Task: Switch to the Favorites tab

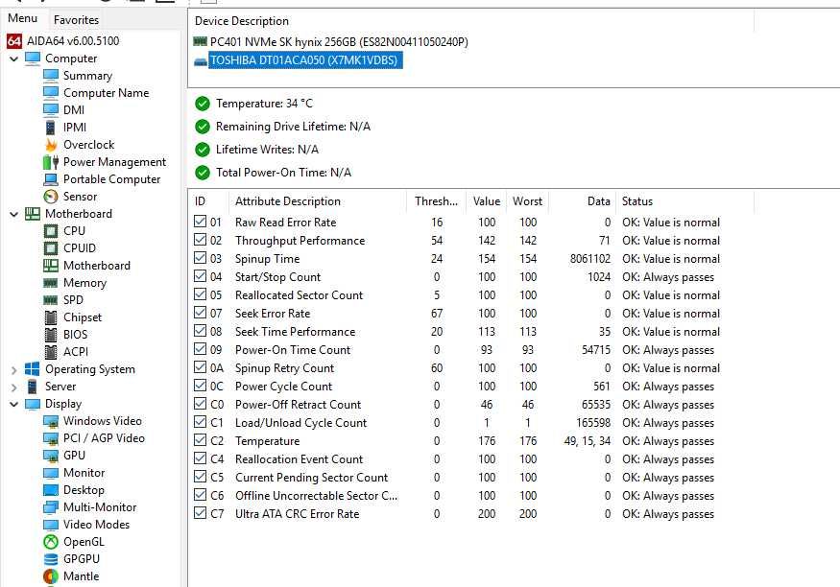Action: point(76,20)
